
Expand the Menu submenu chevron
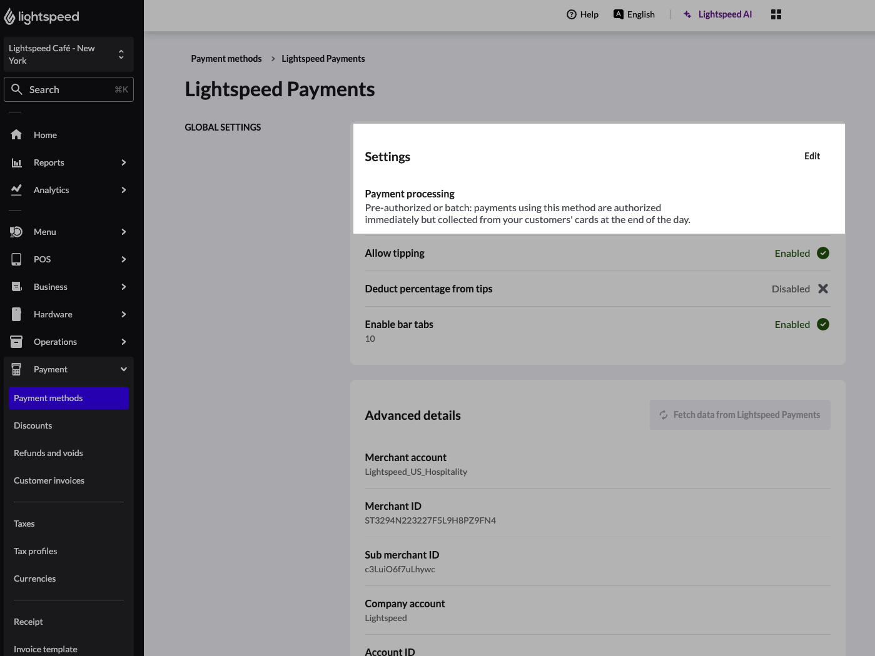124,232
